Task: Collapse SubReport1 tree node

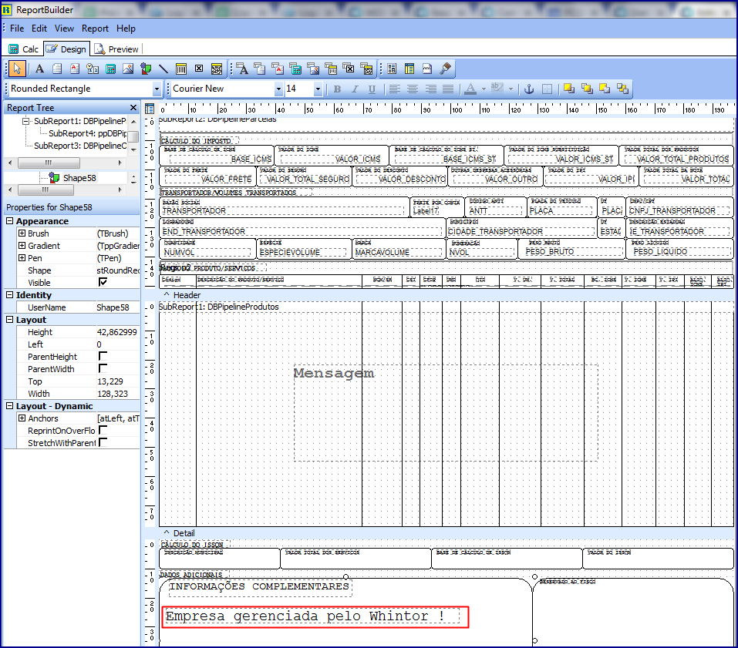Action: [26, 121]
